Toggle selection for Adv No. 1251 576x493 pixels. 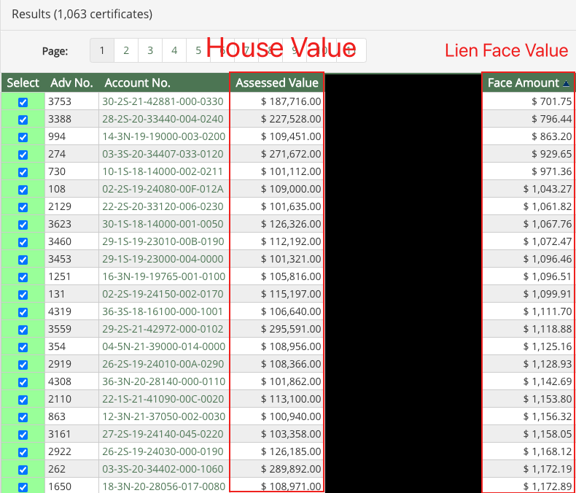[x=23, y=277]
